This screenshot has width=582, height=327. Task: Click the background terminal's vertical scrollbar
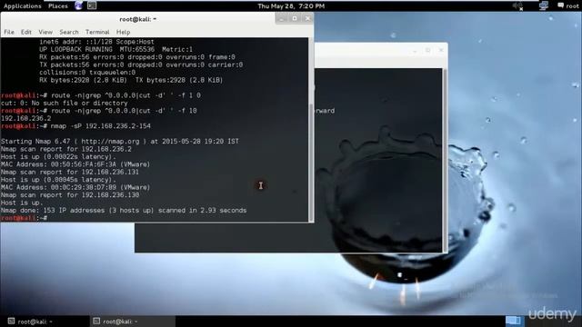[x=445, y=160]
